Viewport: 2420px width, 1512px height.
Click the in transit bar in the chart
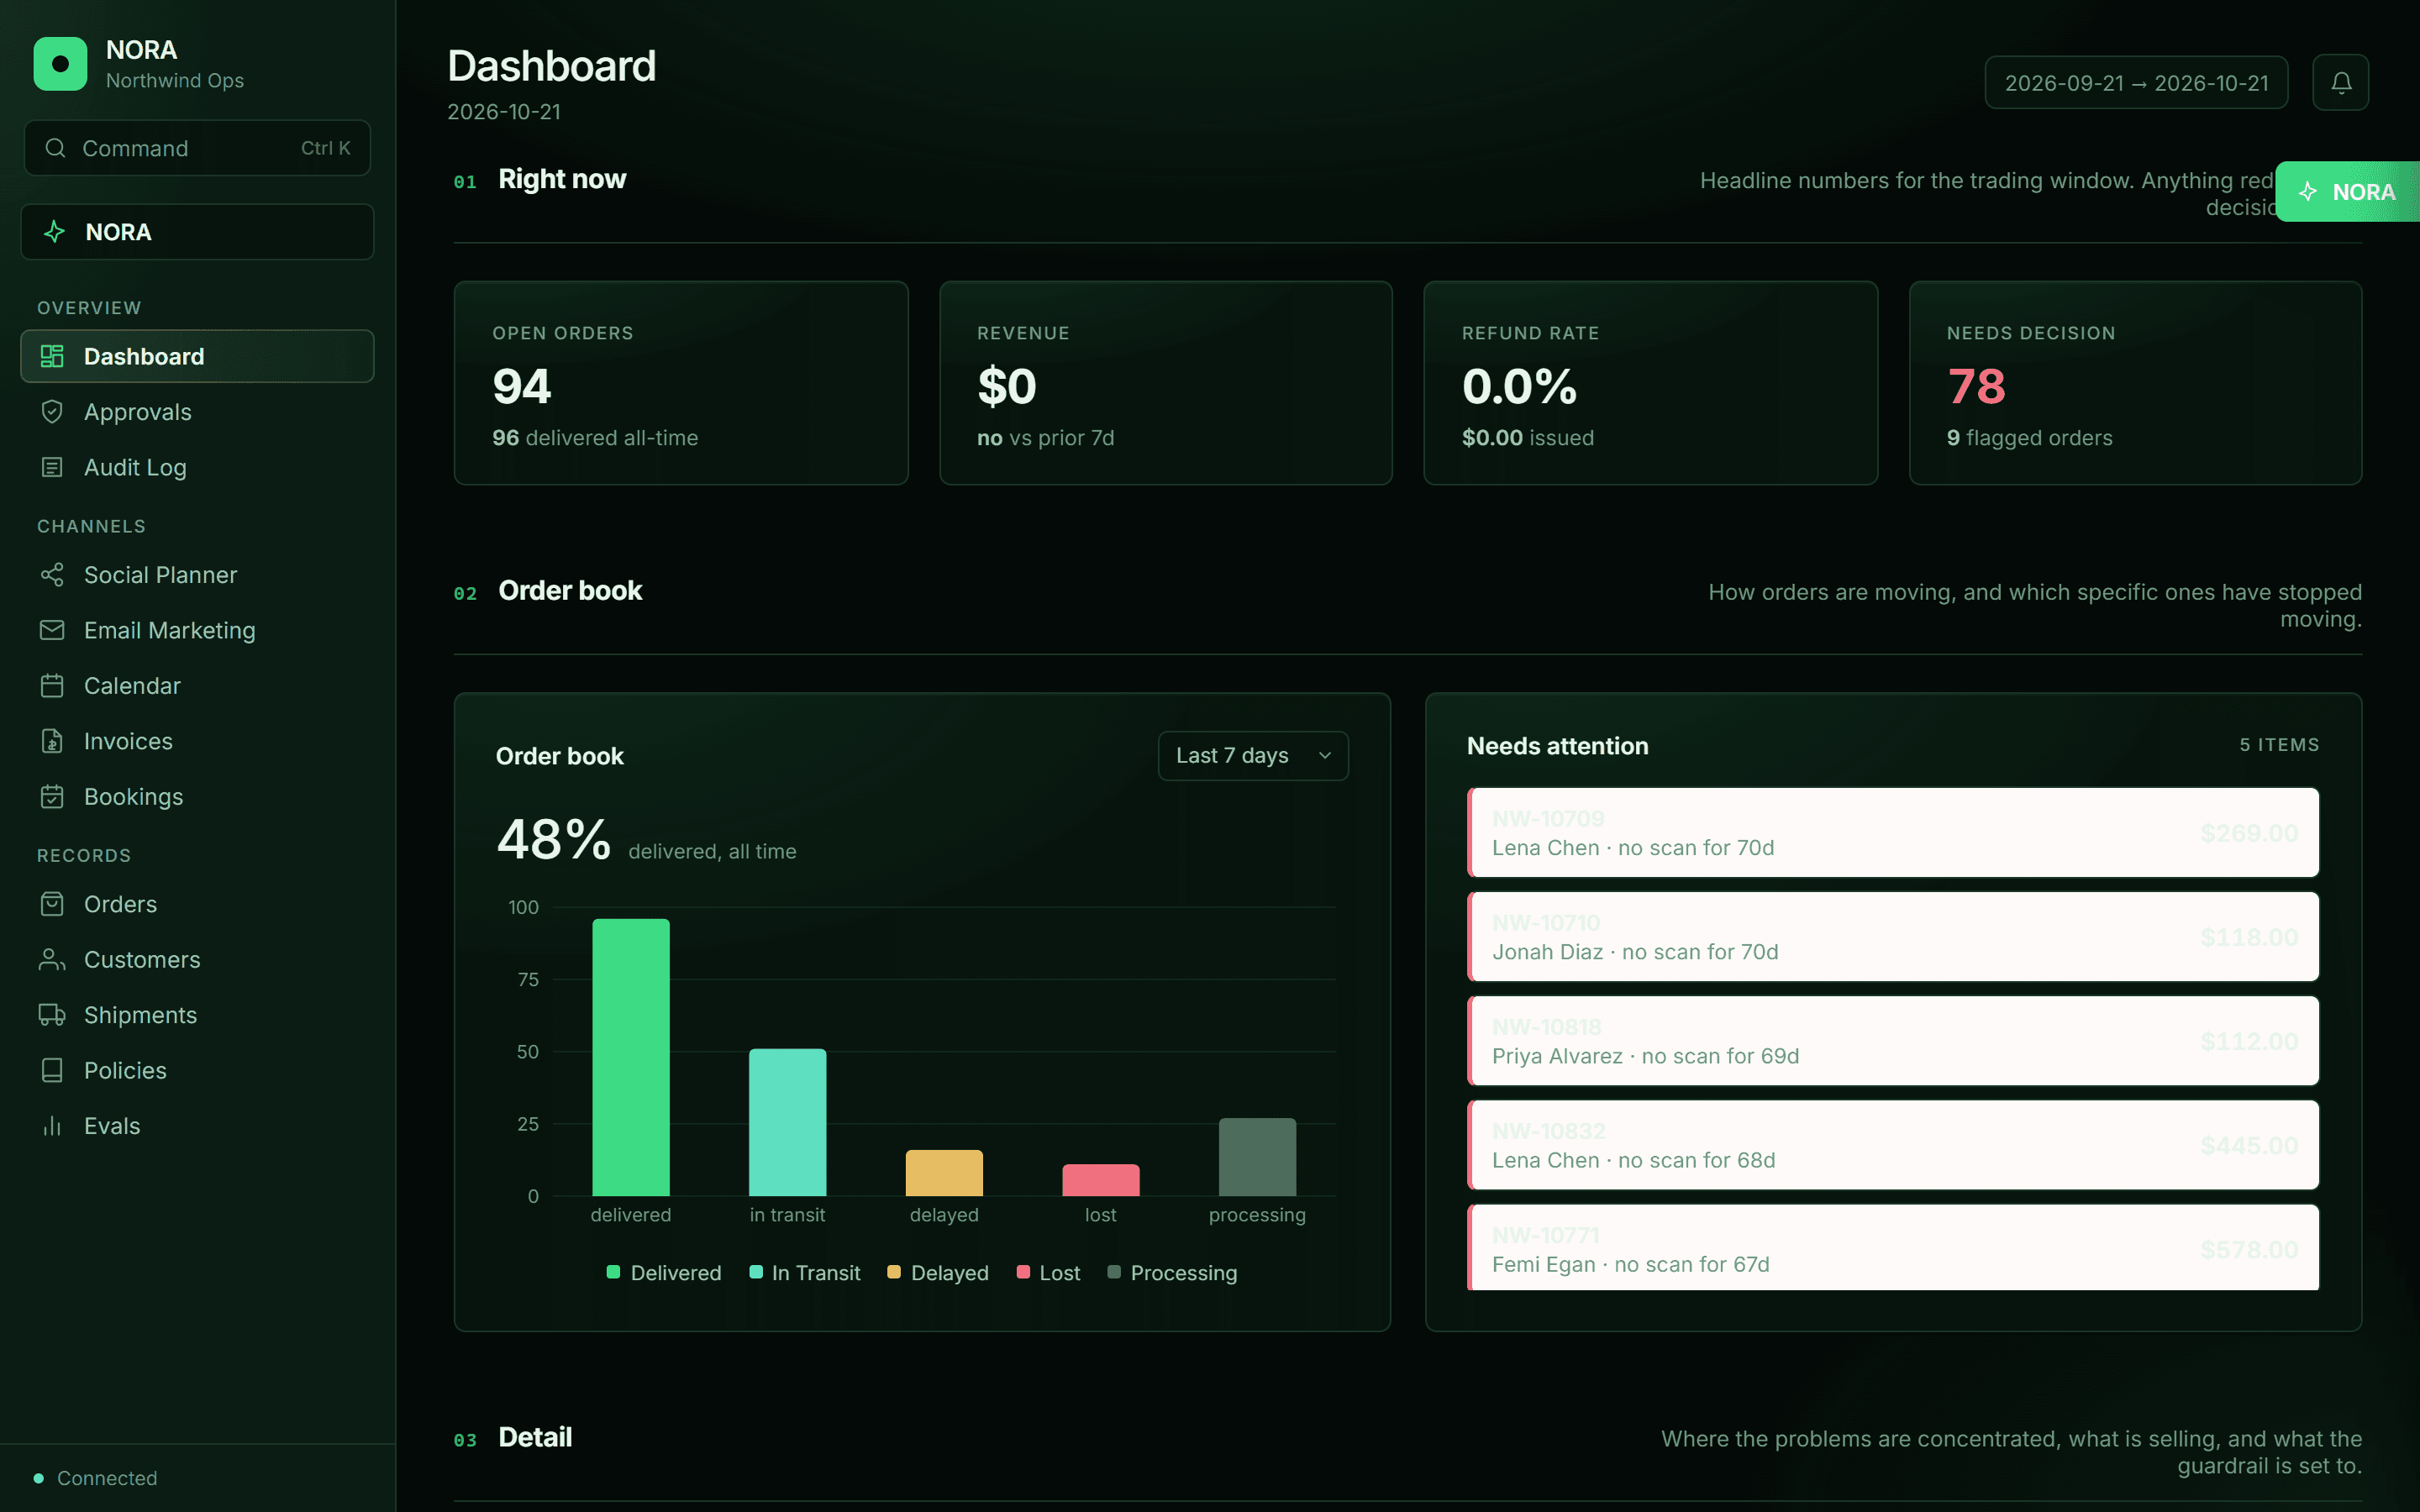click(788, 1122)
